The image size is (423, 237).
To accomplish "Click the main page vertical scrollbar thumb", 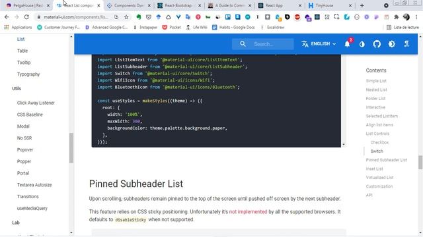I will 420,163.
